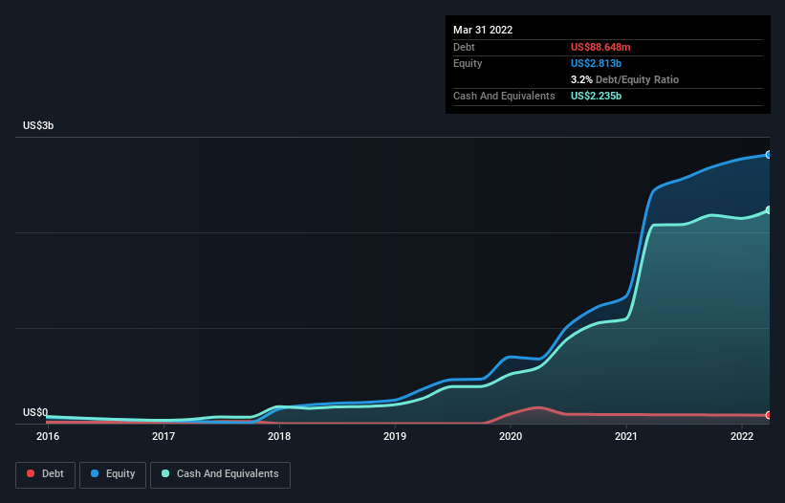Toggle the Equity series legend button
785x503 pixels.
click(x=113, y=474)
